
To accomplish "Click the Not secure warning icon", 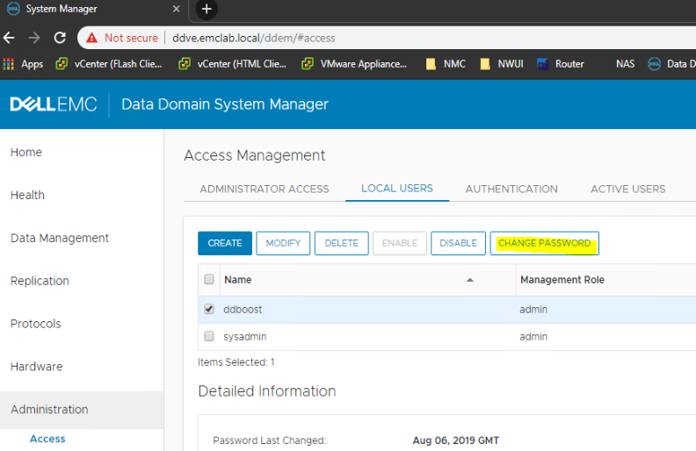I will [91, 38].
